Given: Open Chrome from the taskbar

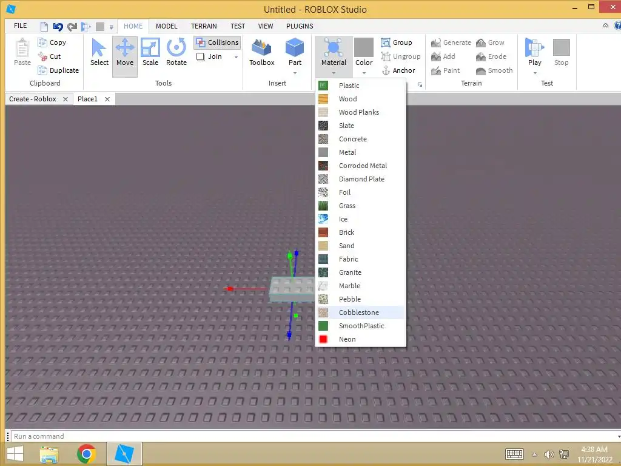Looking at the screenshot, I should coord(86,454).
